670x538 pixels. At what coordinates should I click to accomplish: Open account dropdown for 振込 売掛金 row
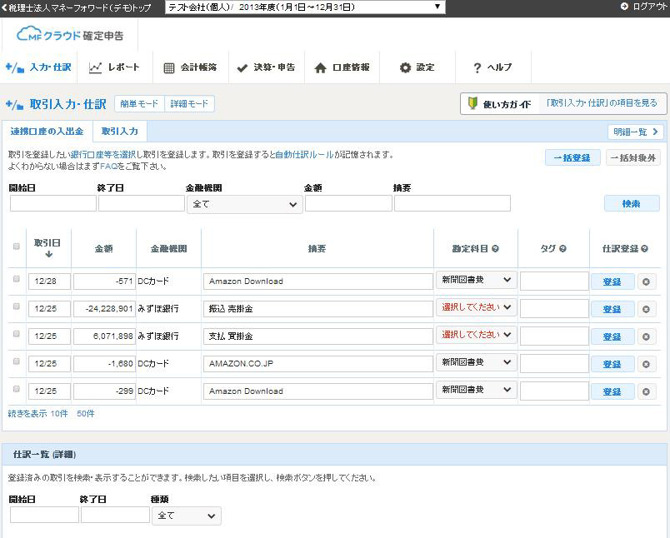pos(476,307)
